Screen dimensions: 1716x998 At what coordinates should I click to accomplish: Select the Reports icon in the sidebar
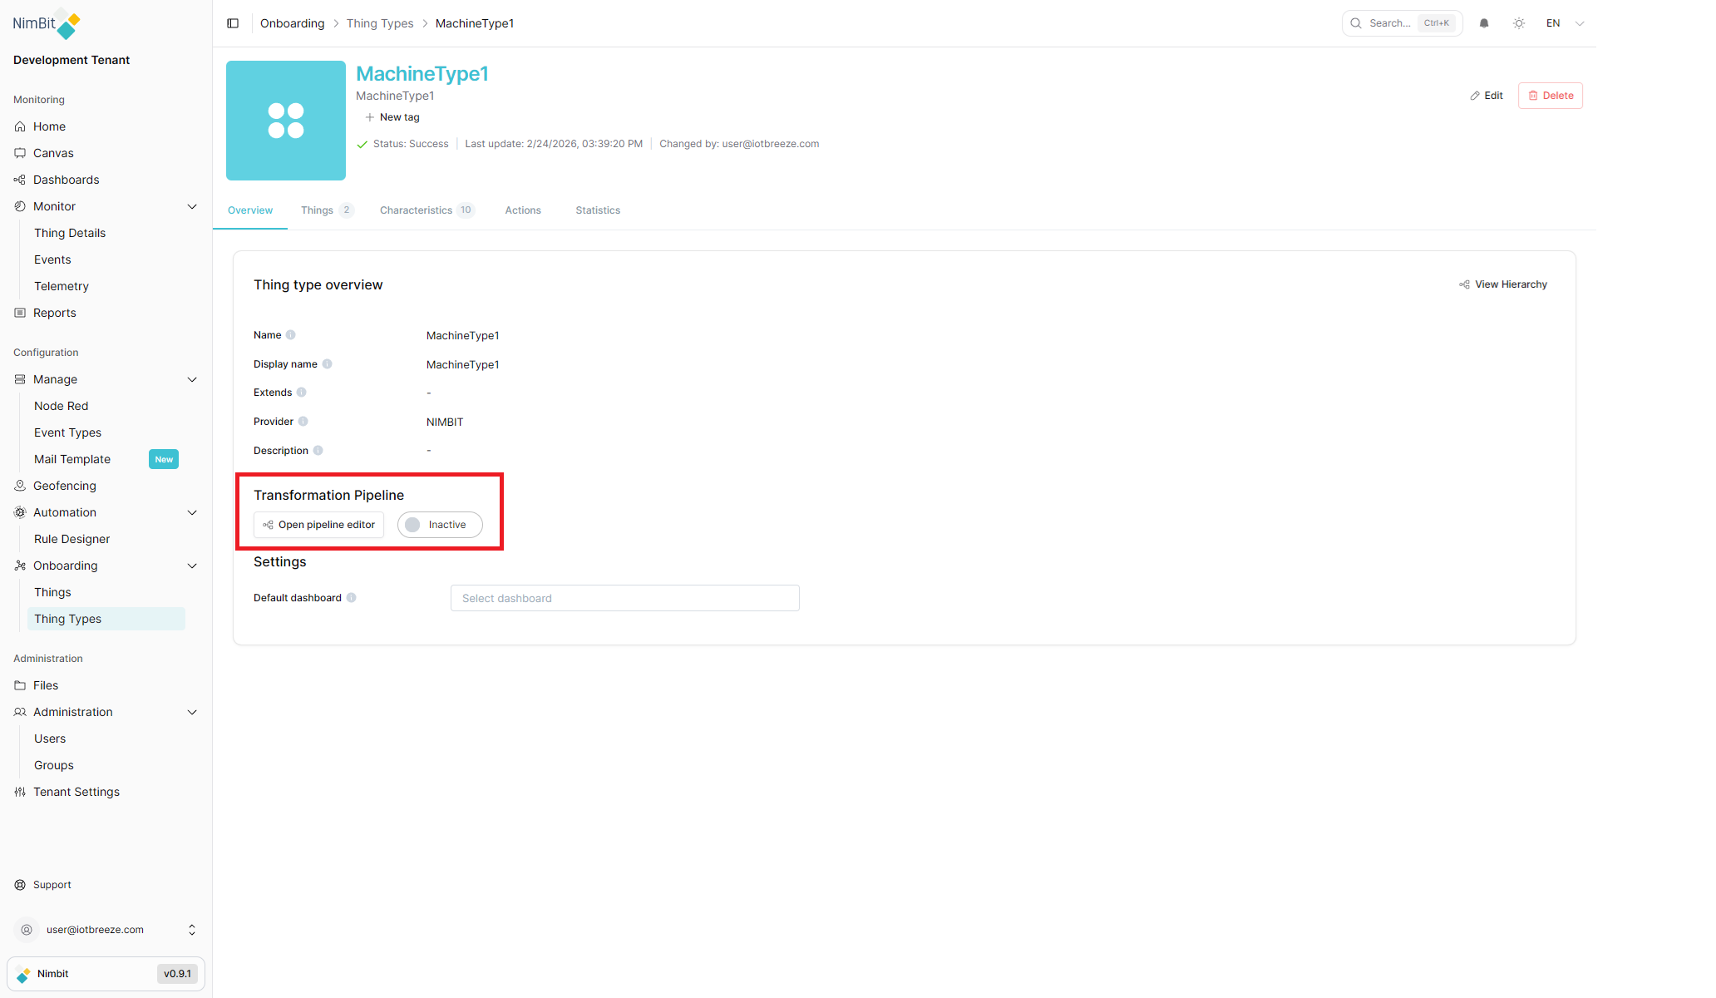point(20,313)
